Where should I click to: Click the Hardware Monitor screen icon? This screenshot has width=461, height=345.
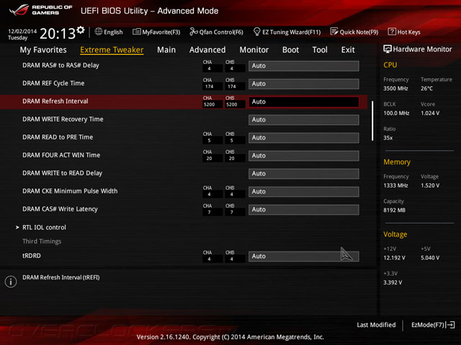point(388,49)
